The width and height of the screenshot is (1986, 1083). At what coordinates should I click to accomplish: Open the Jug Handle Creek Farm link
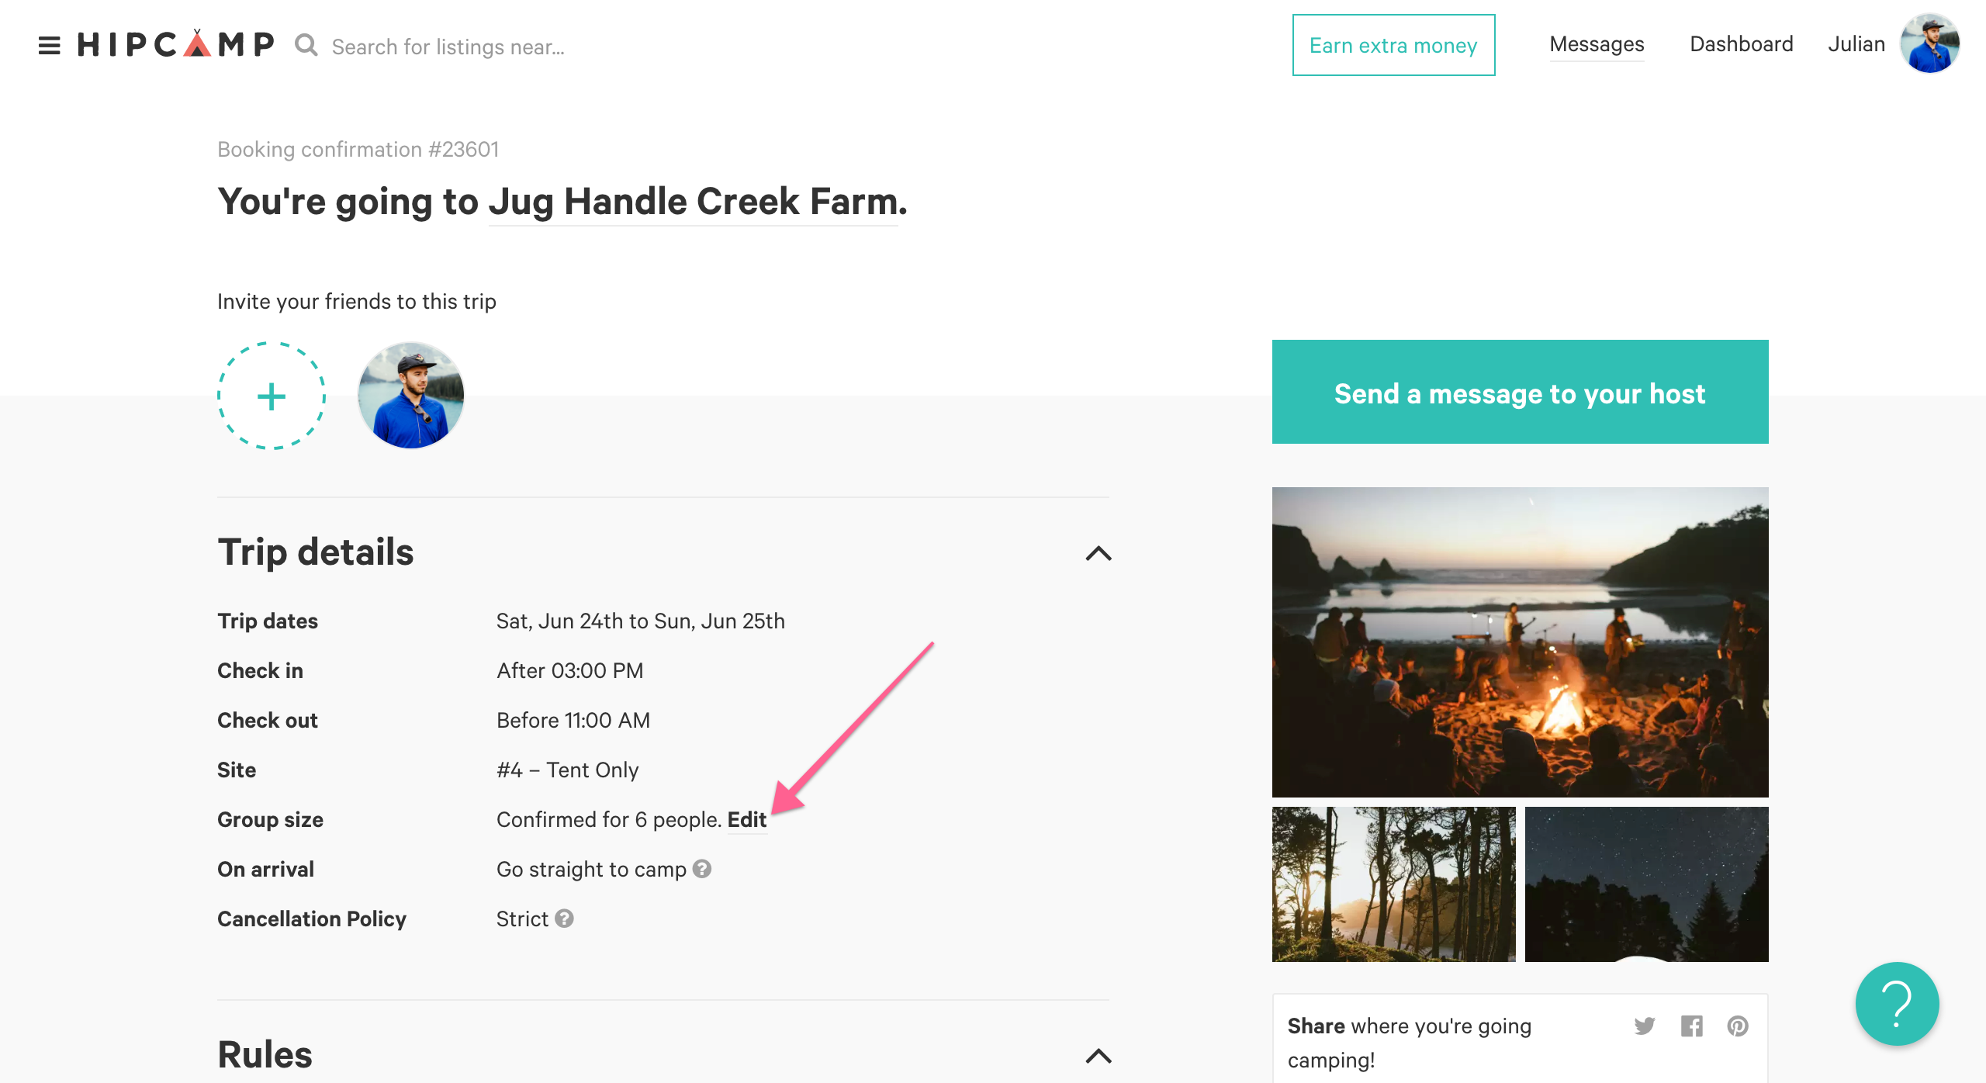(693, 202)
